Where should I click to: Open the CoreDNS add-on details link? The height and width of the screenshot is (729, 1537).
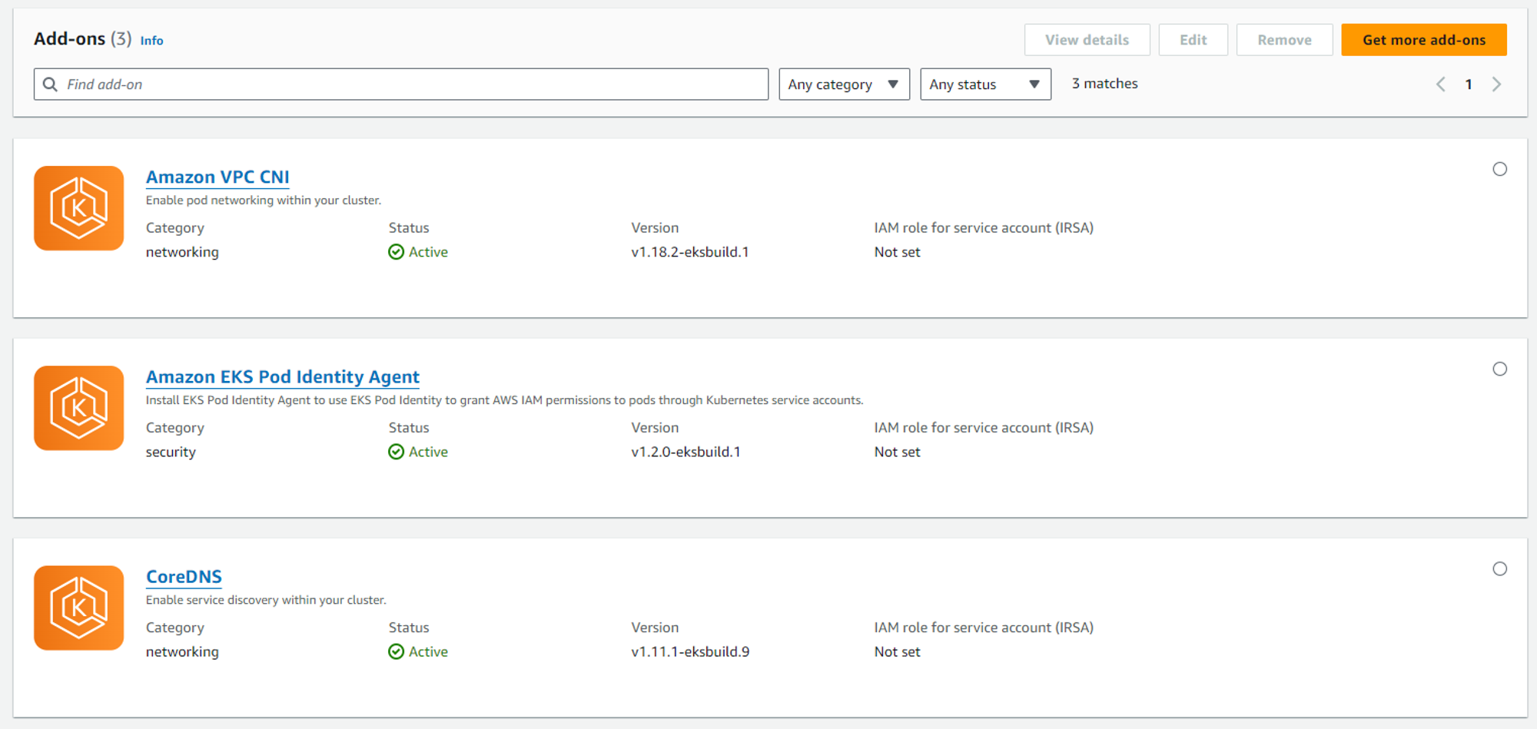(x=184, y=576)
